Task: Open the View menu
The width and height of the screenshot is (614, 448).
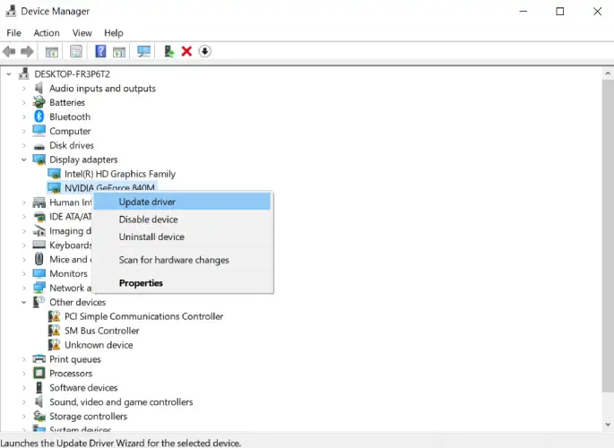Action: tap(82, 33)
